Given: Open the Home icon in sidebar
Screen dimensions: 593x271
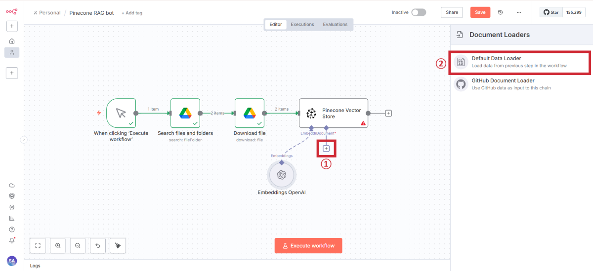Looking at the screenshot, I should pos(12,41).
